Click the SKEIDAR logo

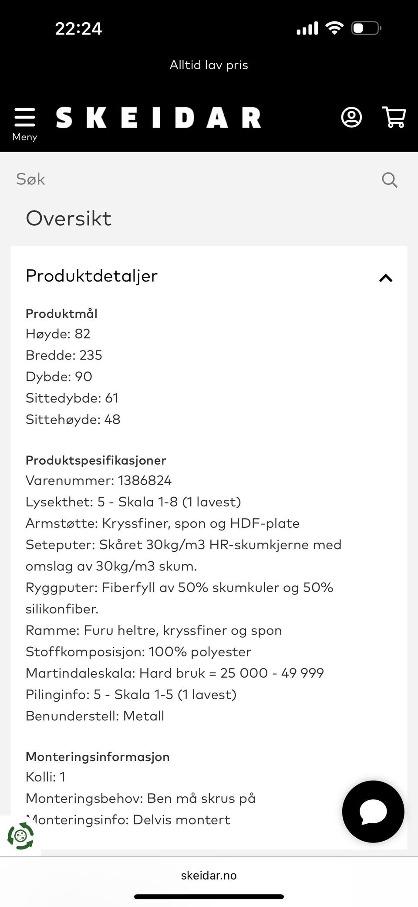click(158, 118)
